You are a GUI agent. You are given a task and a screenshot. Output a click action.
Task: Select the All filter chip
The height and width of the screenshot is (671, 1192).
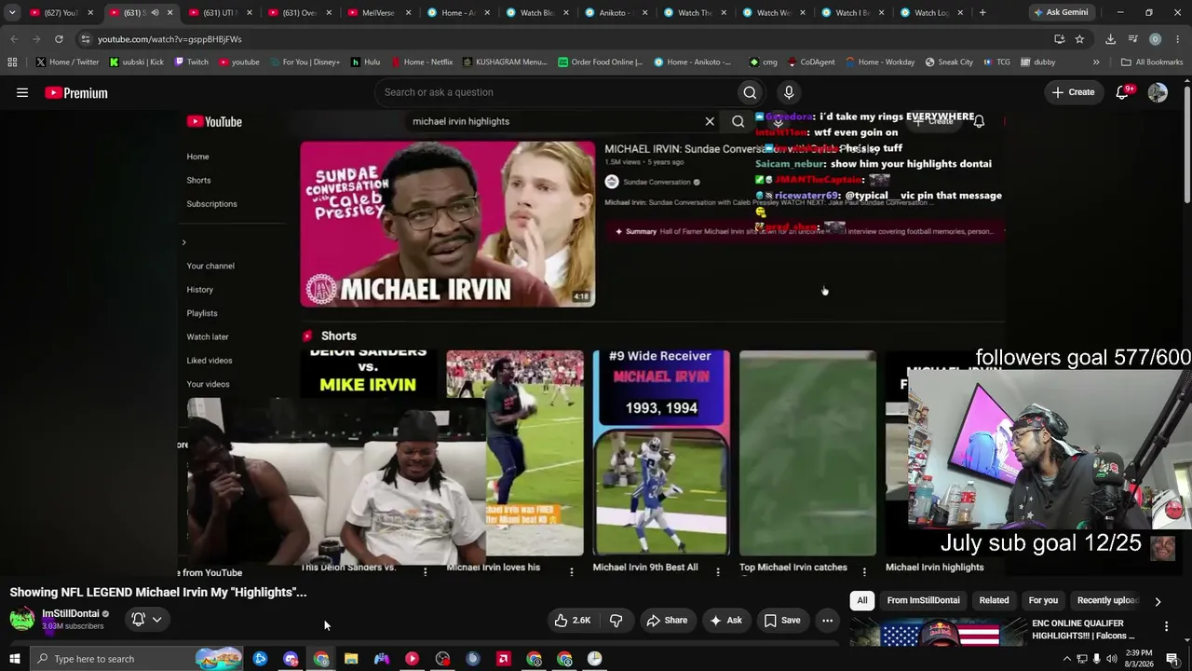point(862,600)
